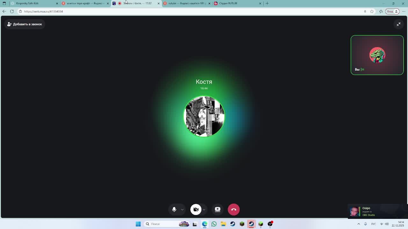
Task: Open the 'Студия RUTUBE' tab
Action: coord(237,3)
